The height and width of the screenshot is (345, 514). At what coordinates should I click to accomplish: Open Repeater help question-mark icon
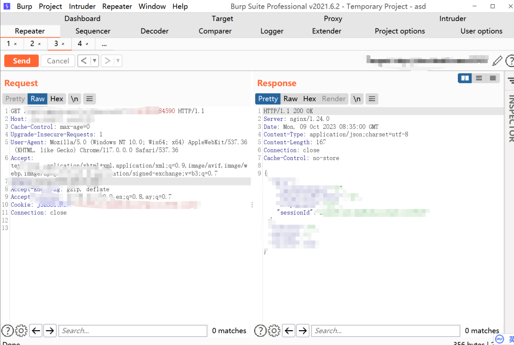coord(510,61)
